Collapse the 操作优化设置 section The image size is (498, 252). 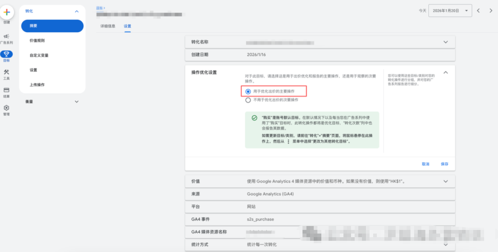(x=445, y=72)
